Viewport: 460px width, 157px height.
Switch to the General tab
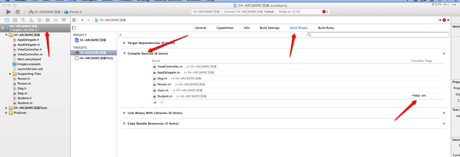tap(201, 28)
